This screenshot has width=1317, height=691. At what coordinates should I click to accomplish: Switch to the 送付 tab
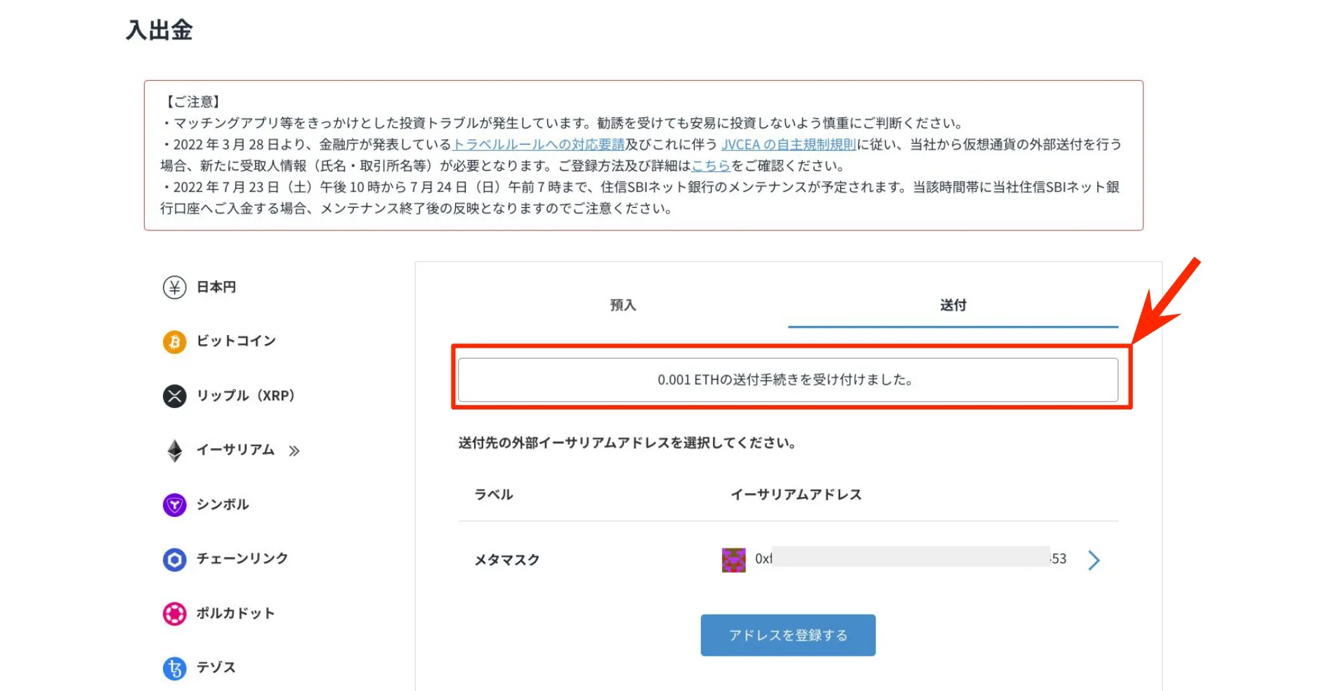point(952,305)
